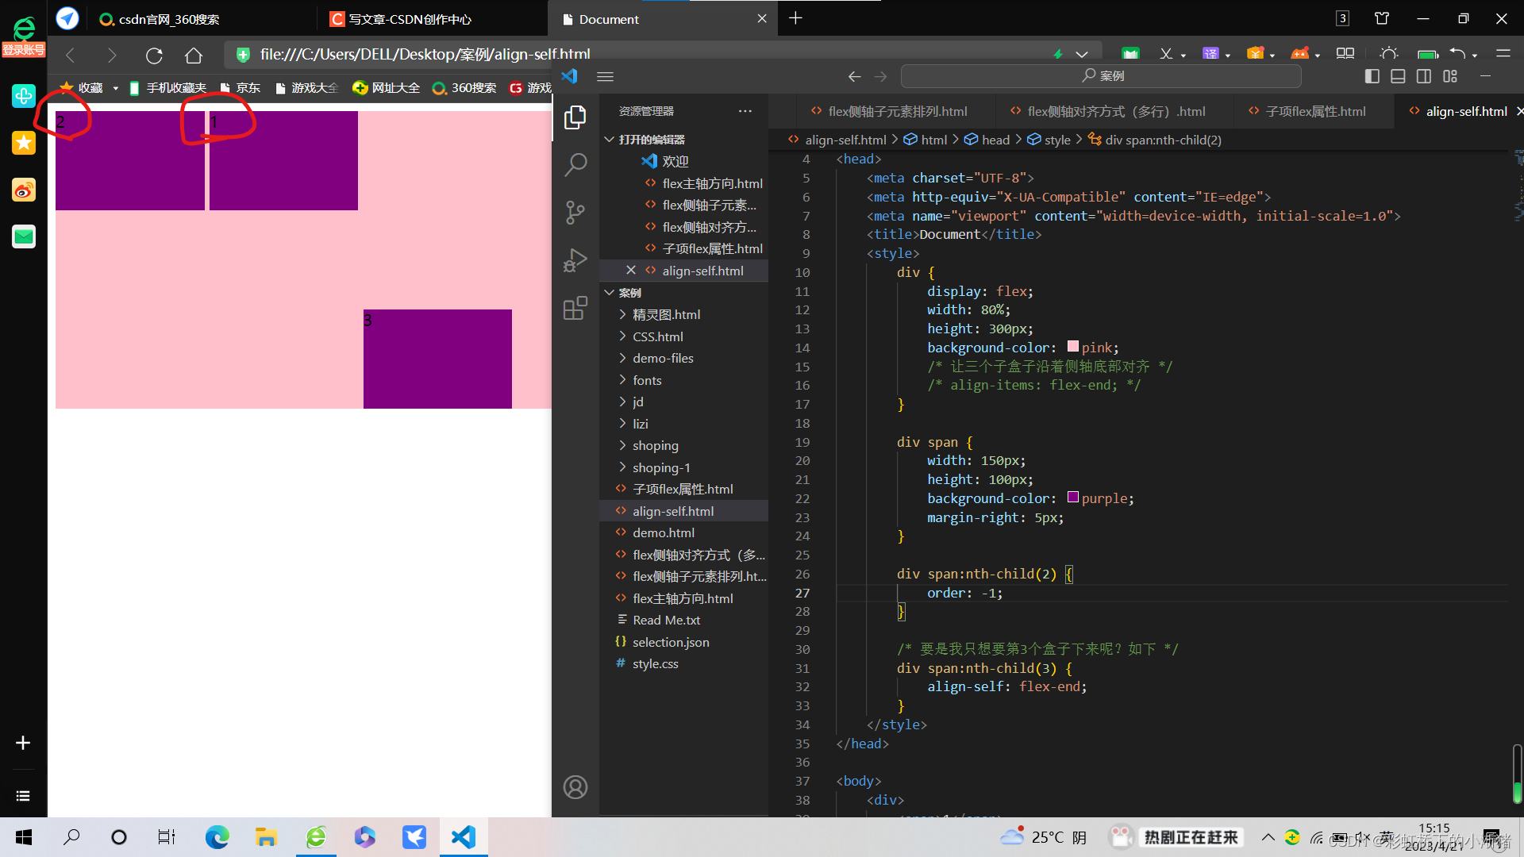
Task: Open the sidebar list menu icon
Action: [23, 796]
